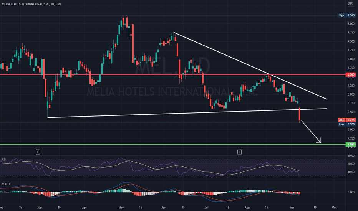The image size is (358, 211).
Task: Click the Mar date label on time axis
Action: (x=40, y=207)
